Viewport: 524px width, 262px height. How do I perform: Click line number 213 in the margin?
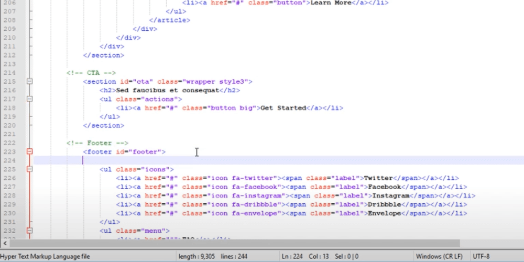[9, 64]
